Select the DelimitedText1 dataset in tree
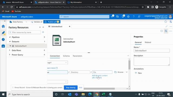Screen dimensions: 173x97 [x=27, y=46]
